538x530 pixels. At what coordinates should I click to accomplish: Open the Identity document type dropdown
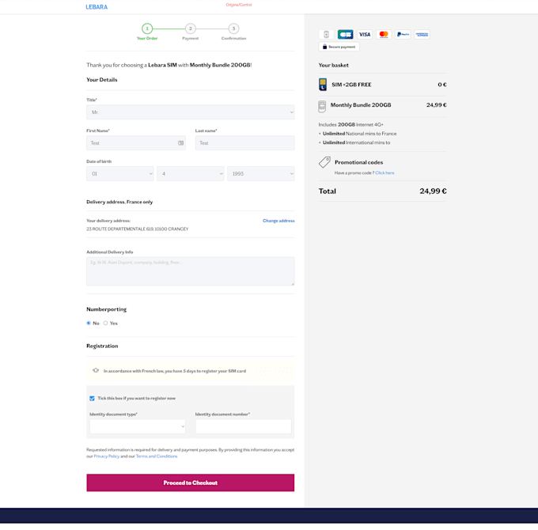[138, 426]
